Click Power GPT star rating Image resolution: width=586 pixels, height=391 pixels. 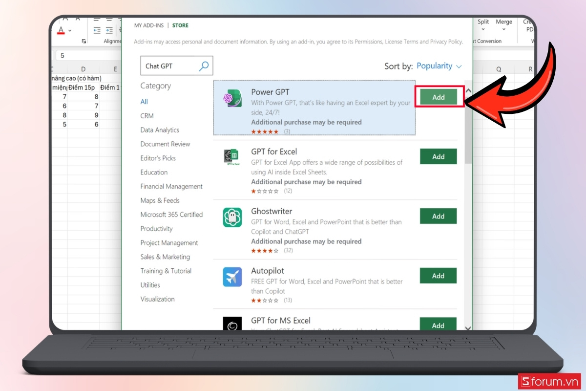coord(265,131)
